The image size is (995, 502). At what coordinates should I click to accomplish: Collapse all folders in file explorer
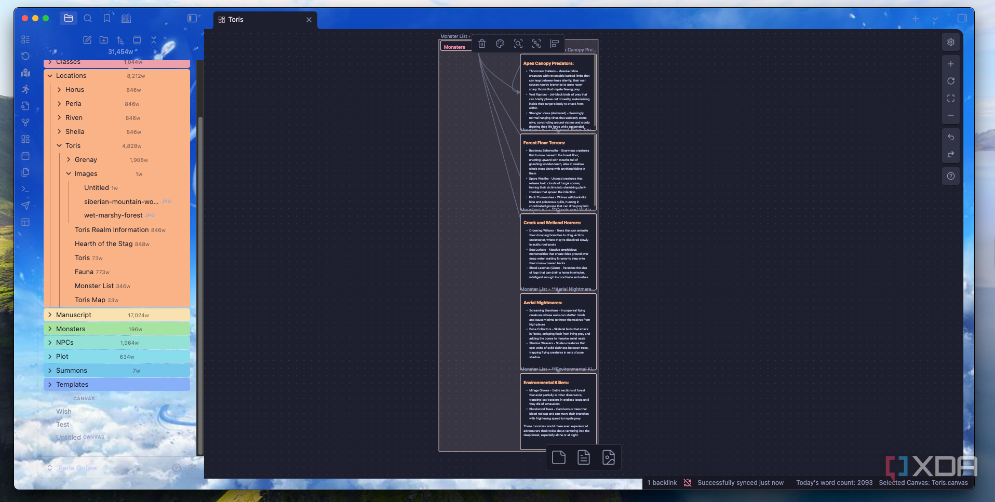(154, 40)
